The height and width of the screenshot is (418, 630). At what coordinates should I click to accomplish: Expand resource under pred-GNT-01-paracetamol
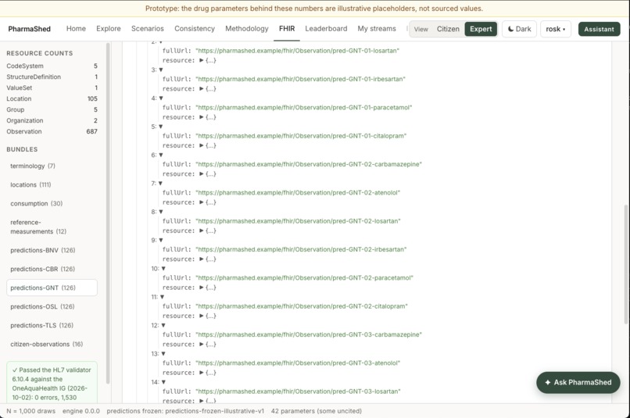(x=202, y=117)
